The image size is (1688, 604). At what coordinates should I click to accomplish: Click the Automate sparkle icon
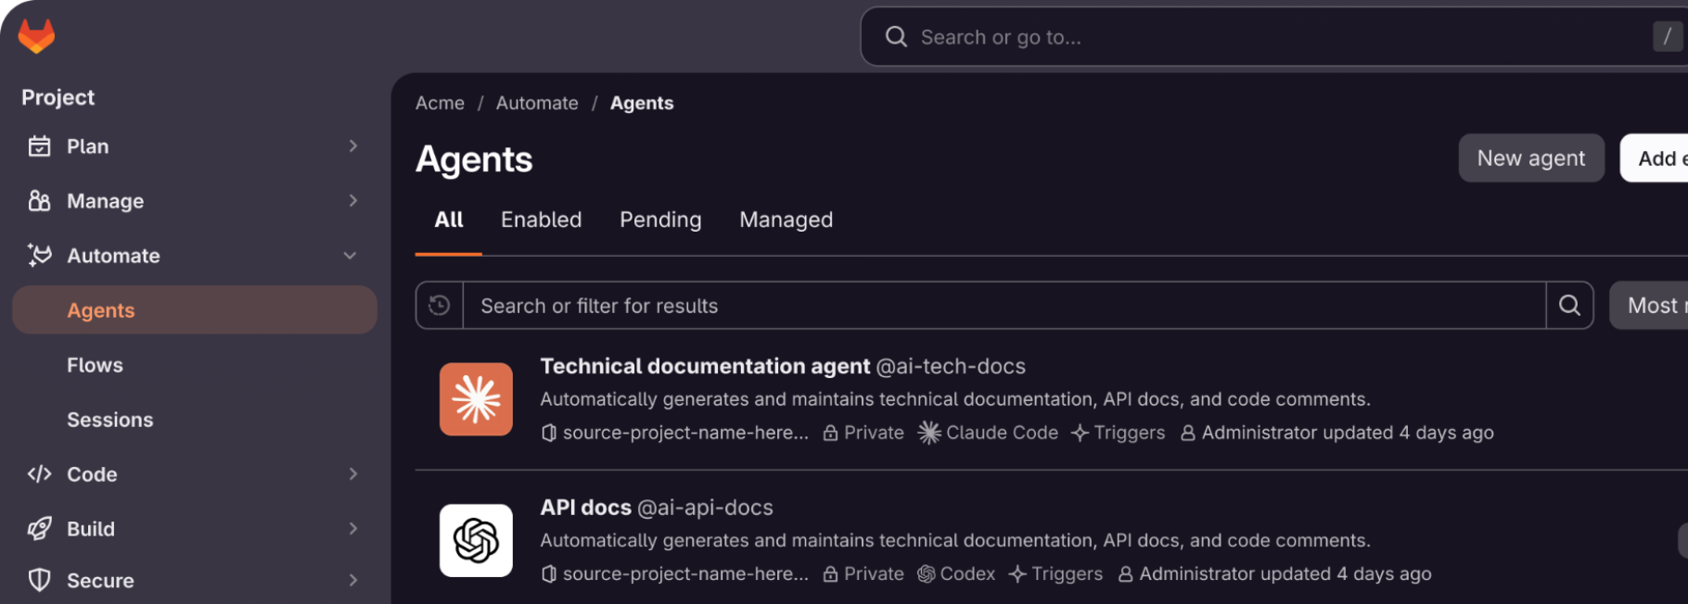tap(39, 256)
